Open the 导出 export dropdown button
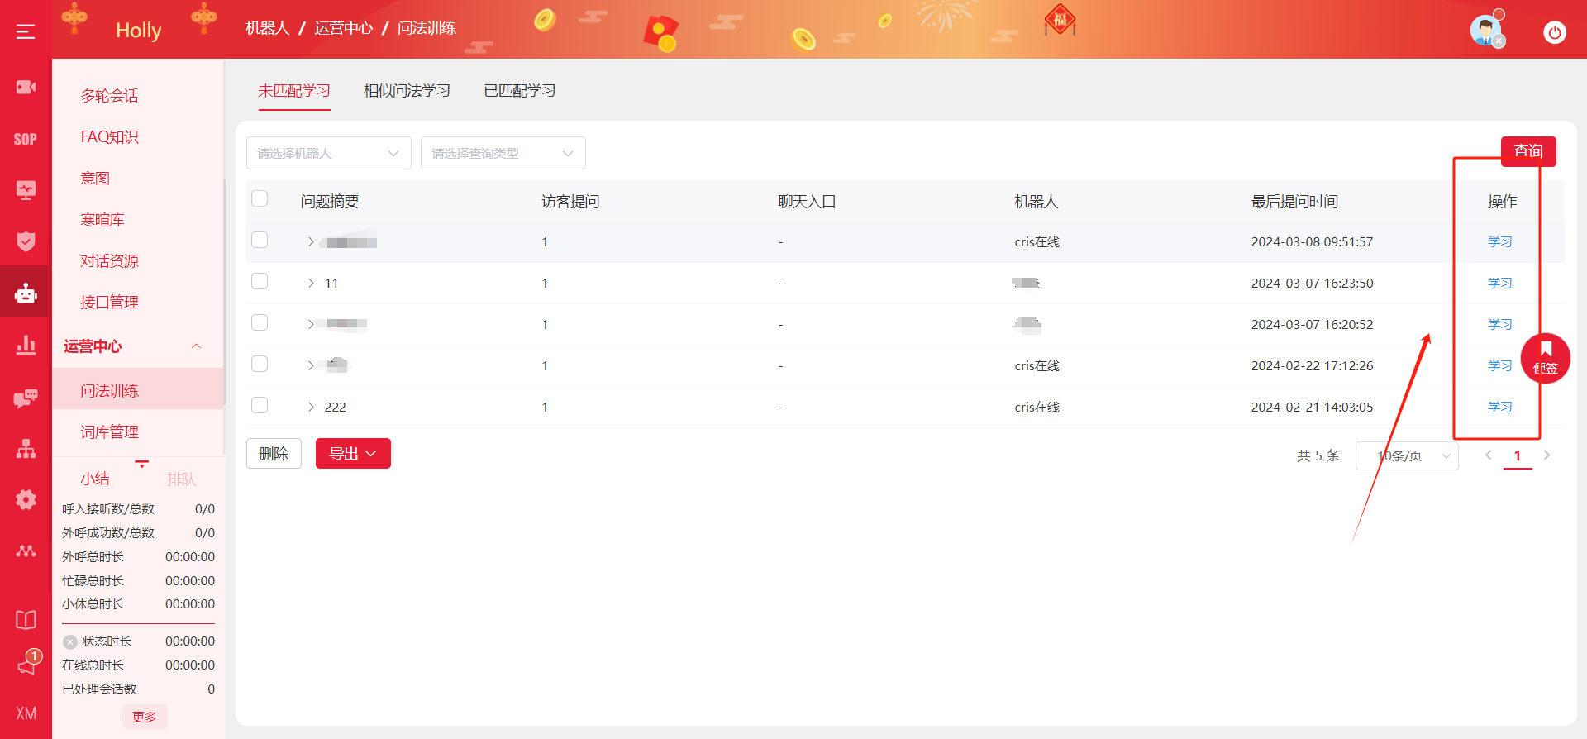1587x739 pixels. pyautogui.click(x=353, y=454)
